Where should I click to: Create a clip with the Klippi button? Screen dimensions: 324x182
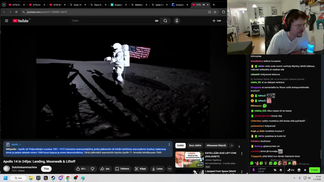pyautogui.click(x=140, y=169)
